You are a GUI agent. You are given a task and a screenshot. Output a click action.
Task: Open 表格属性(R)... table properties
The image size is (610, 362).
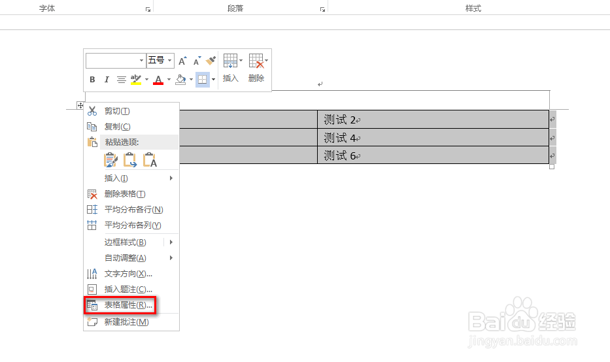131,305
